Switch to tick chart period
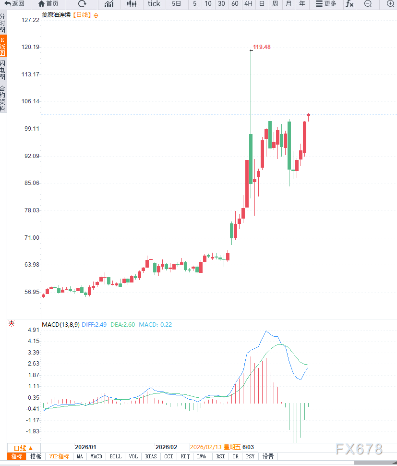Viewport: 397px width, 466px height. pos(154,4)
